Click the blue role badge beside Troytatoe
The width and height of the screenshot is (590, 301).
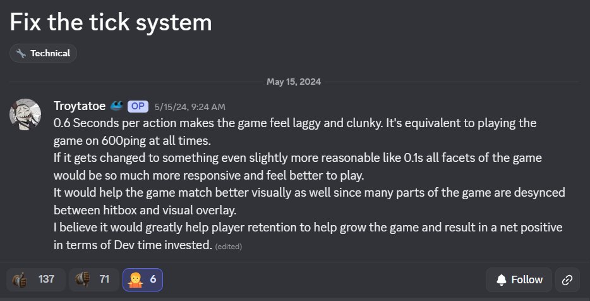116,106
